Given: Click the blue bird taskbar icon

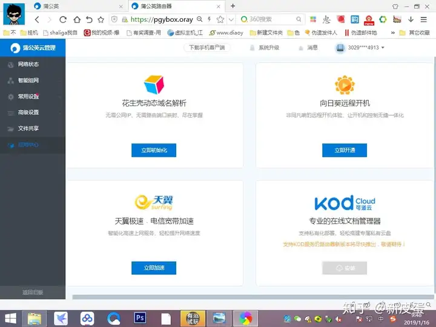Looking at the screenshot, I should pyautogui.click(x=61, y=319).
